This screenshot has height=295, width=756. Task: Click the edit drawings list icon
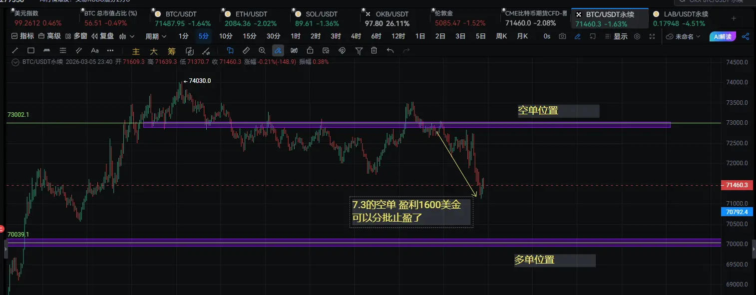point(326,50)
